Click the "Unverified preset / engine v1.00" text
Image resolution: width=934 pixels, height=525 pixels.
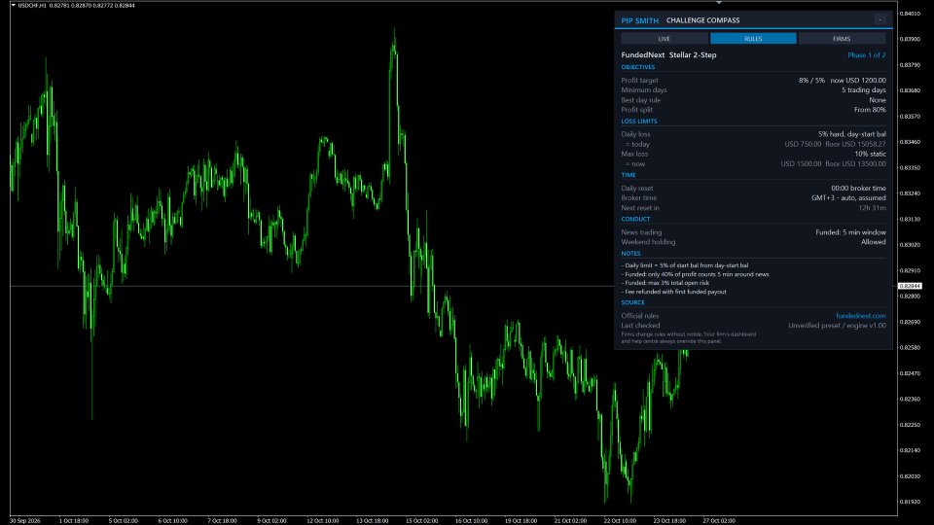point(837,326)
